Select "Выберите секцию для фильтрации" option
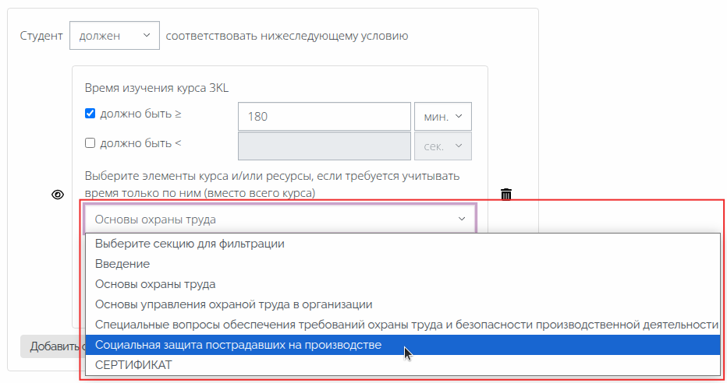Screen dimensions: 727x383 click(190, 244)
